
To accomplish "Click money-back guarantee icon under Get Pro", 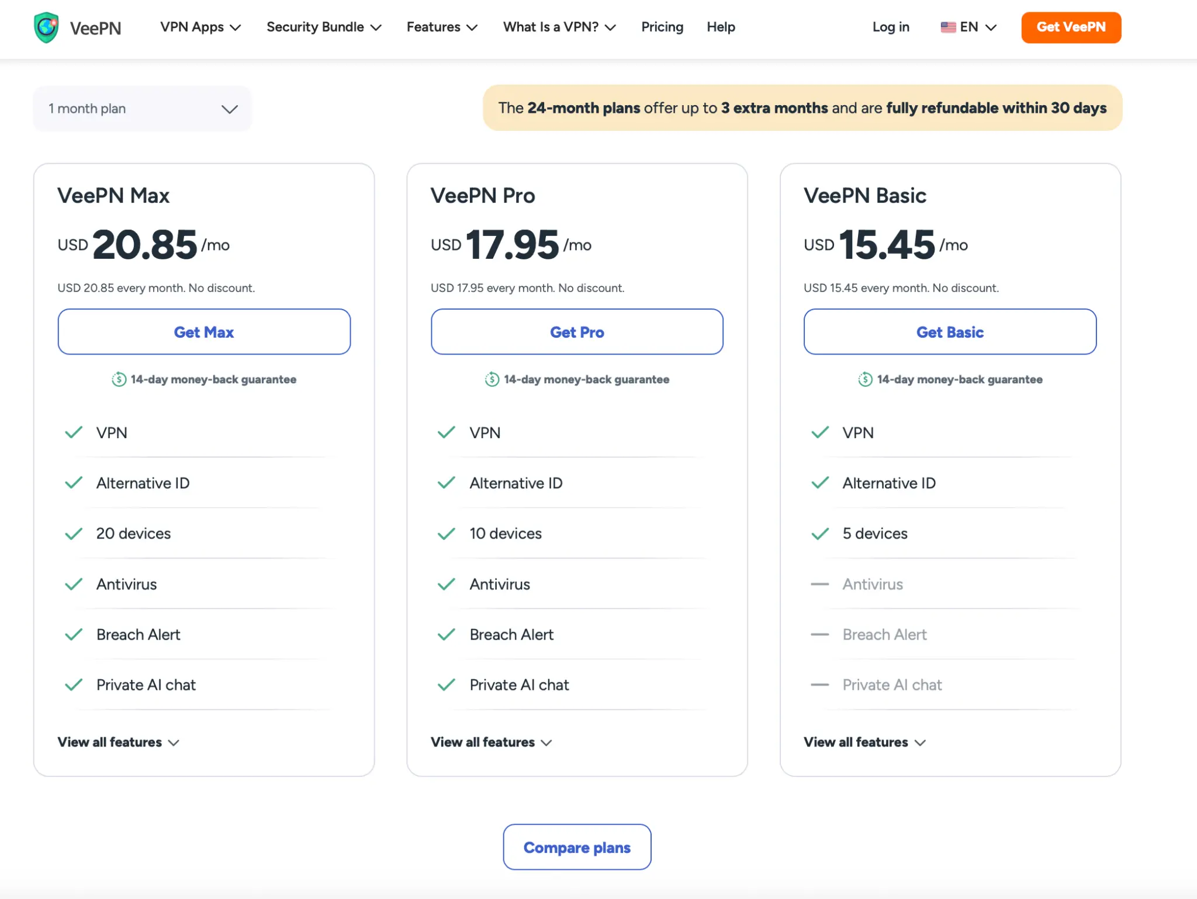I will 492,380.
